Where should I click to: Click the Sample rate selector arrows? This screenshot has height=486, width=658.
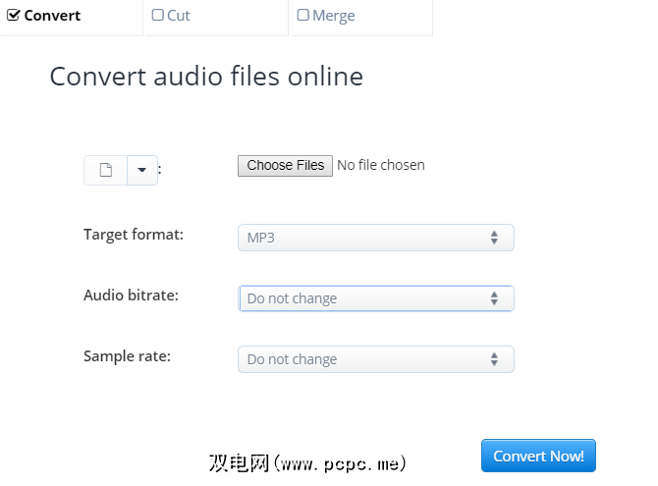pyautogui.click(x=494, y=359)
